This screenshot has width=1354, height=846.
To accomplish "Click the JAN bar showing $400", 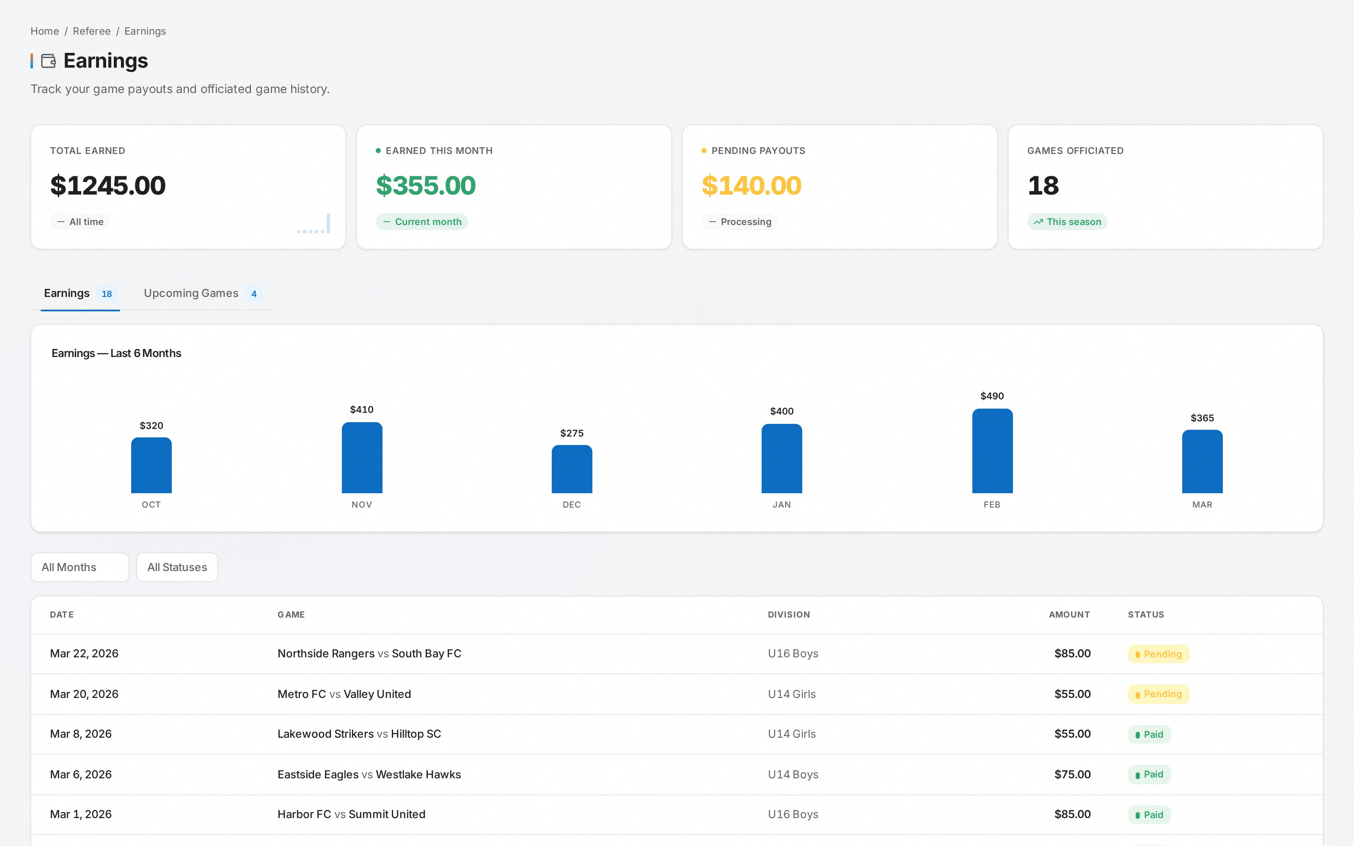I will point(782,459).
